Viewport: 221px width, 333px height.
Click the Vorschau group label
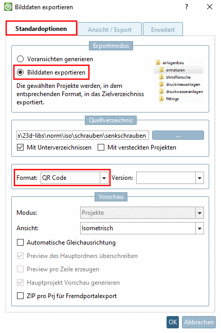pyautogui.click(x=111, y=197)
